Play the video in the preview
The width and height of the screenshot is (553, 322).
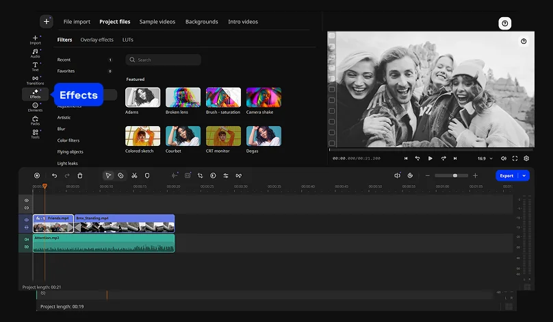430,158
